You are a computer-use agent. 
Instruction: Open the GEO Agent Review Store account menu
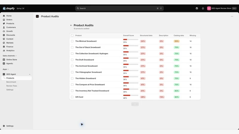[x=222, y=8]
